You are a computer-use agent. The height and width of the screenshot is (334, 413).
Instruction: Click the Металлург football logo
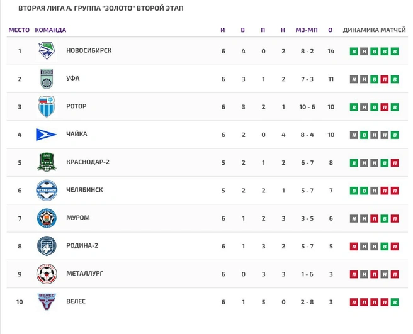pos(47,274)
